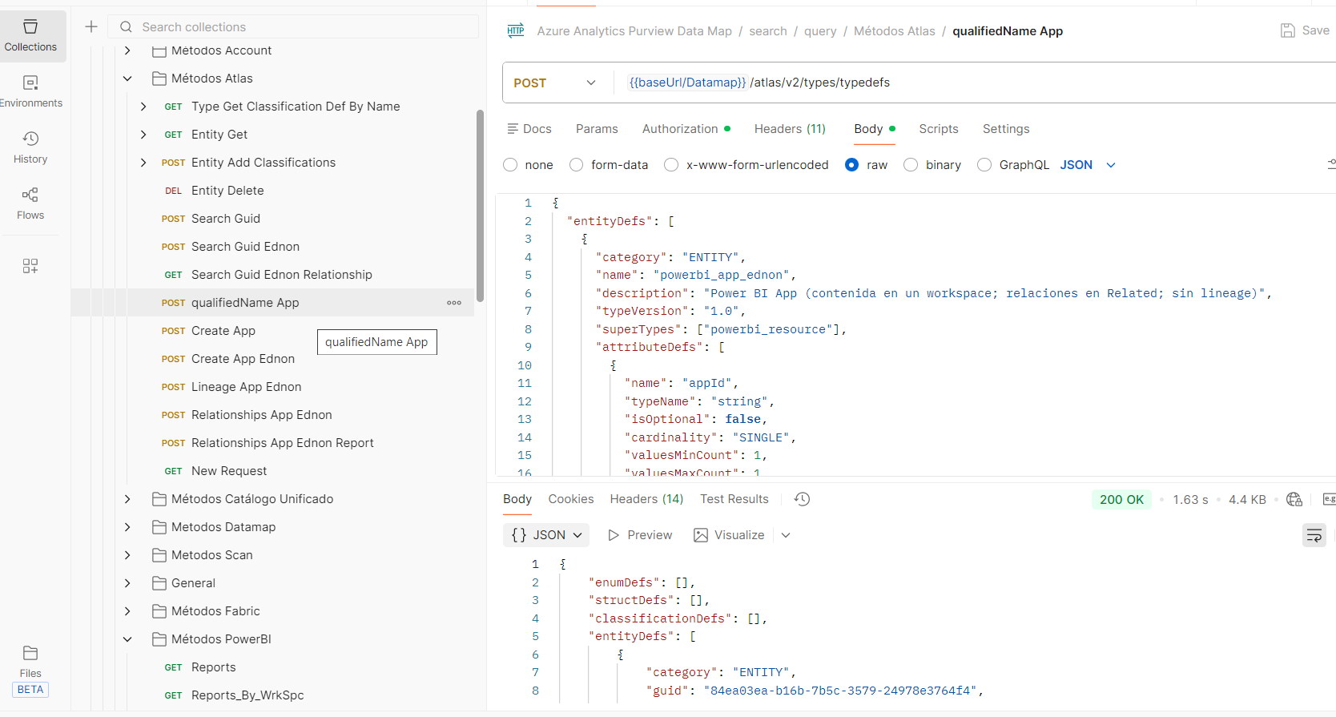
Task: Select the x-www-form-urlencoded radio option
Action: [671, 165]
